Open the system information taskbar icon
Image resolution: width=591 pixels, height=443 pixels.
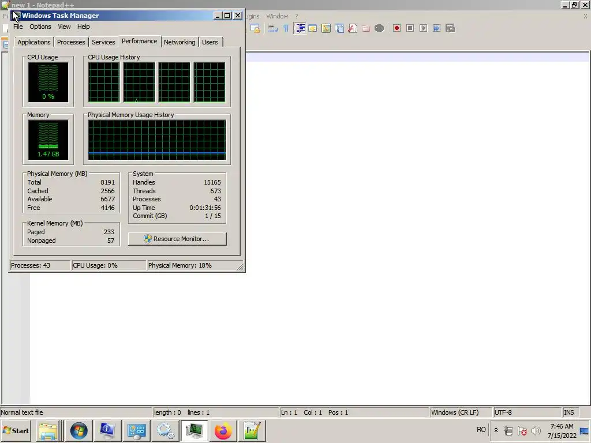point(107,431)
